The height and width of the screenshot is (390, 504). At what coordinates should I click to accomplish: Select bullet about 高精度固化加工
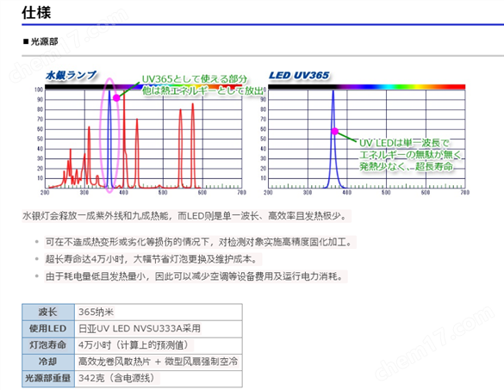pos(200,242)
